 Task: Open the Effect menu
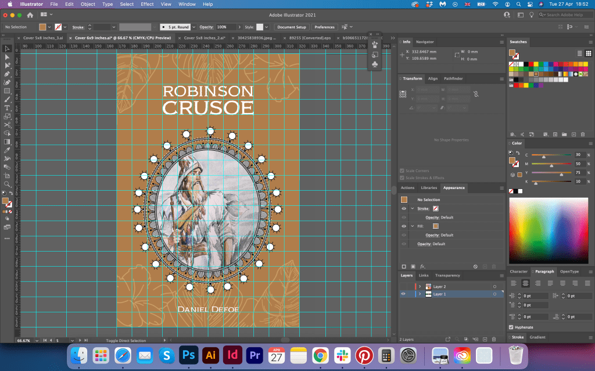147,4
